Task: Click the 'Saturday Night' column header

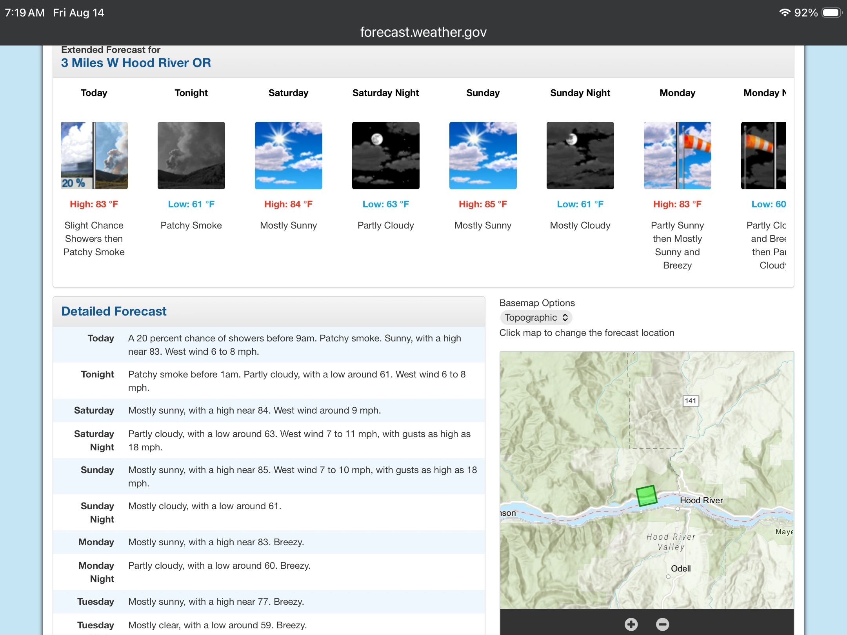Action: (x=386, y=93)
